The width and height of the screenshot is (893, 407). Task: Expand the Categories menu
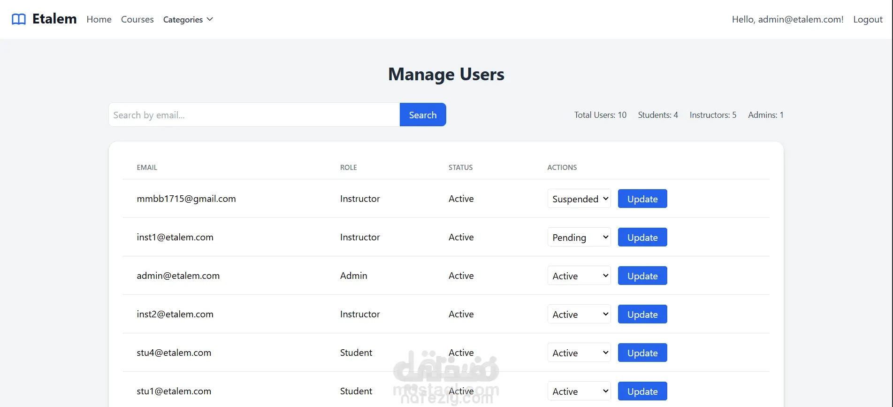(x=183, y=20)
